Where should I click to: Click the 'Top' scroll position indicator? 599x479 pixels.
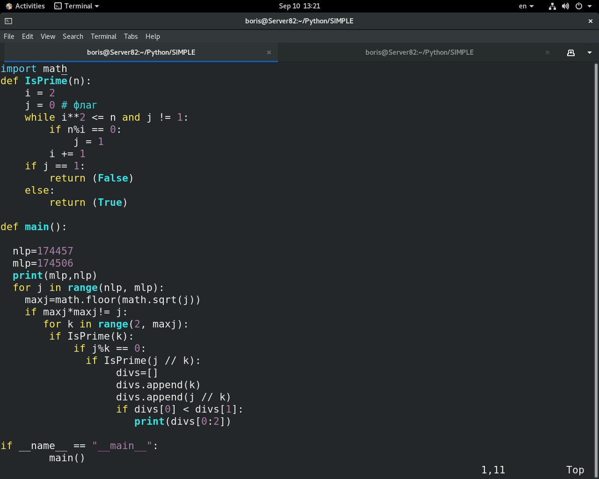pos(575,470)
